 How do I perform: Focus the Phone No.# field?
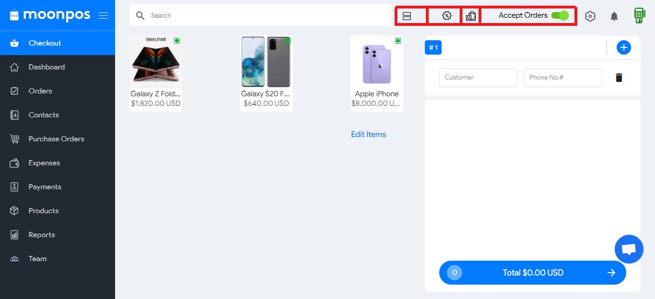563,78
